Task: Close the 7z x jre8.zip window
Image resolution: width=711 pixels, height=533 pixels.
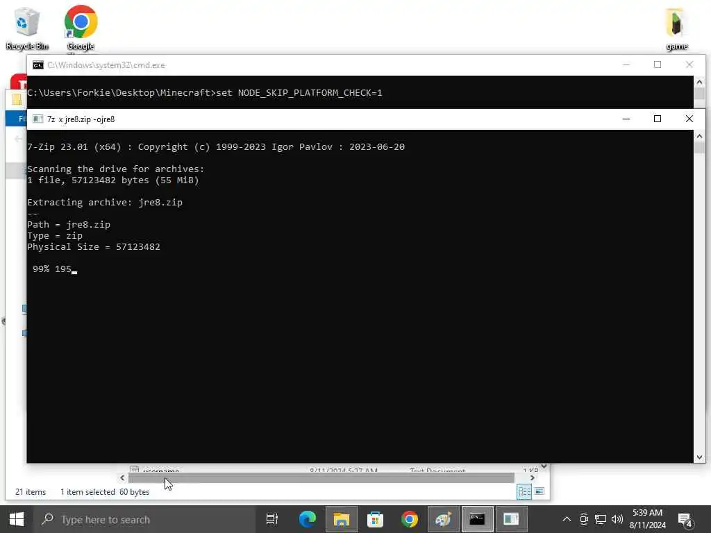Action: click(x=689, y=119)
